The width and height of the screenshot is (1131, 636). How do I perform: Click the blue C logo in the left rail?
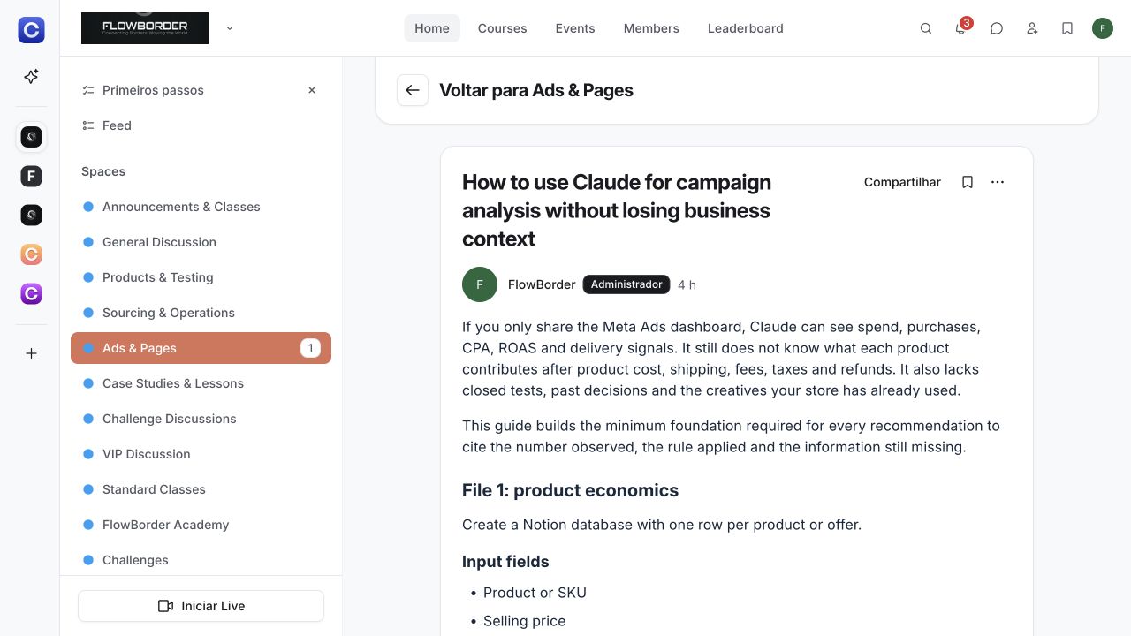31,31
